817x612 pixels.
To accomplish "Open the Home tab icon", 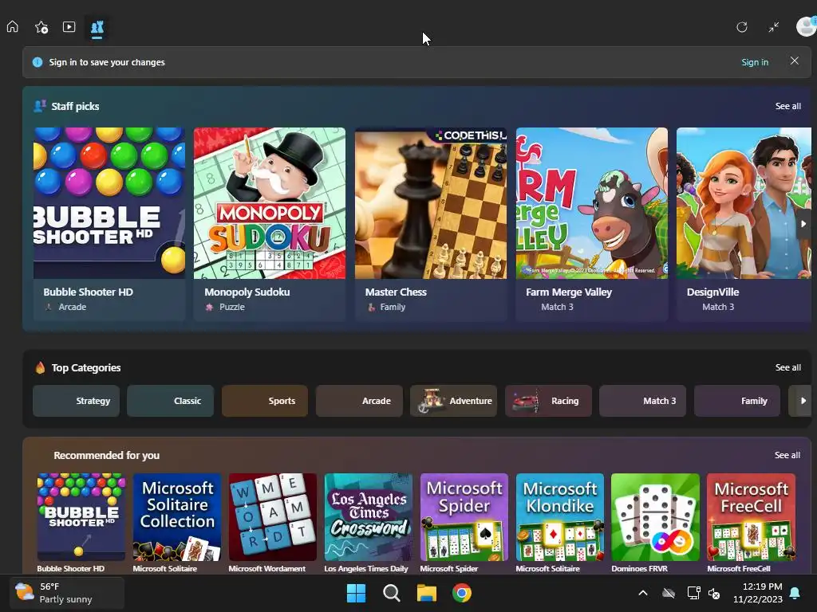I will coord(13,26).
